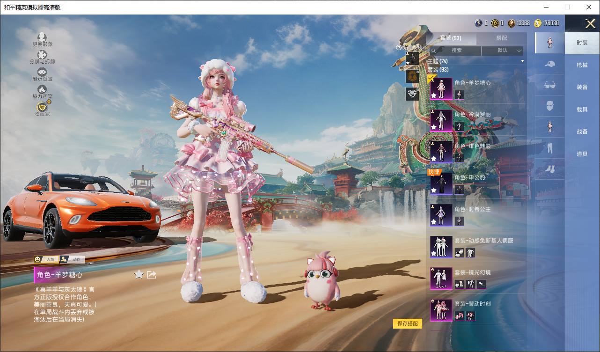Open the 收藏家 collector badge
600x352 pixels.
pos(43,107)
